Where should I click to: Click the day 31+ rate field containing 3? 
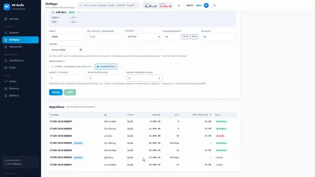[x=144, y=78]
